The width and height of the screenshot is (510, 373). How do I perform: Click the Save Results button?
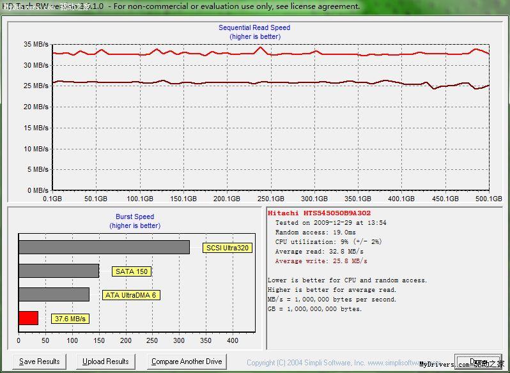click(x=40, y=362)
